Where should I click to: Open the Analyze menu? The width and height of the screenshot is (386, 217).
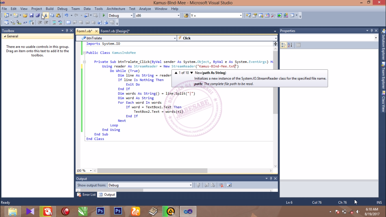point(145,9)
